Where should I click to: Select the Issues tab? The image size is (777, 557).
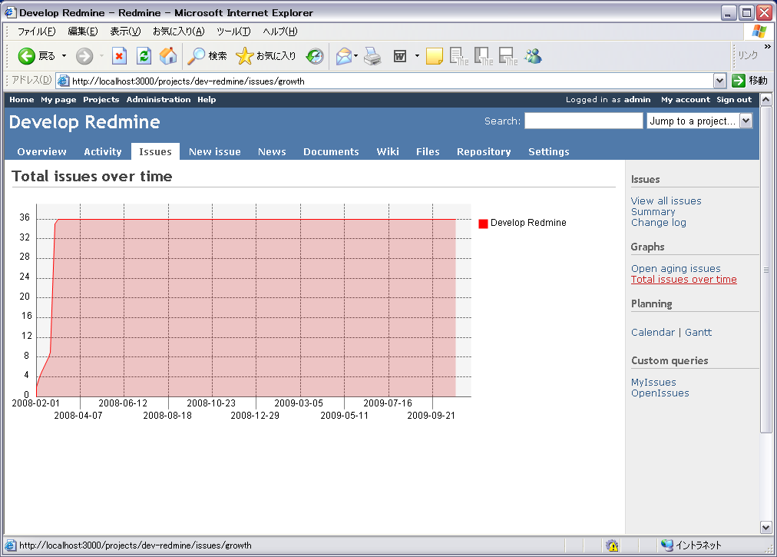[155, 152]
